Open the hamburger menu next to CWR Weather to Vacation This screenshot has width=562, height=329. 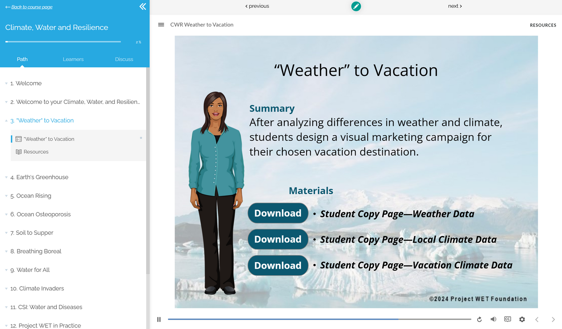point(161,24)
